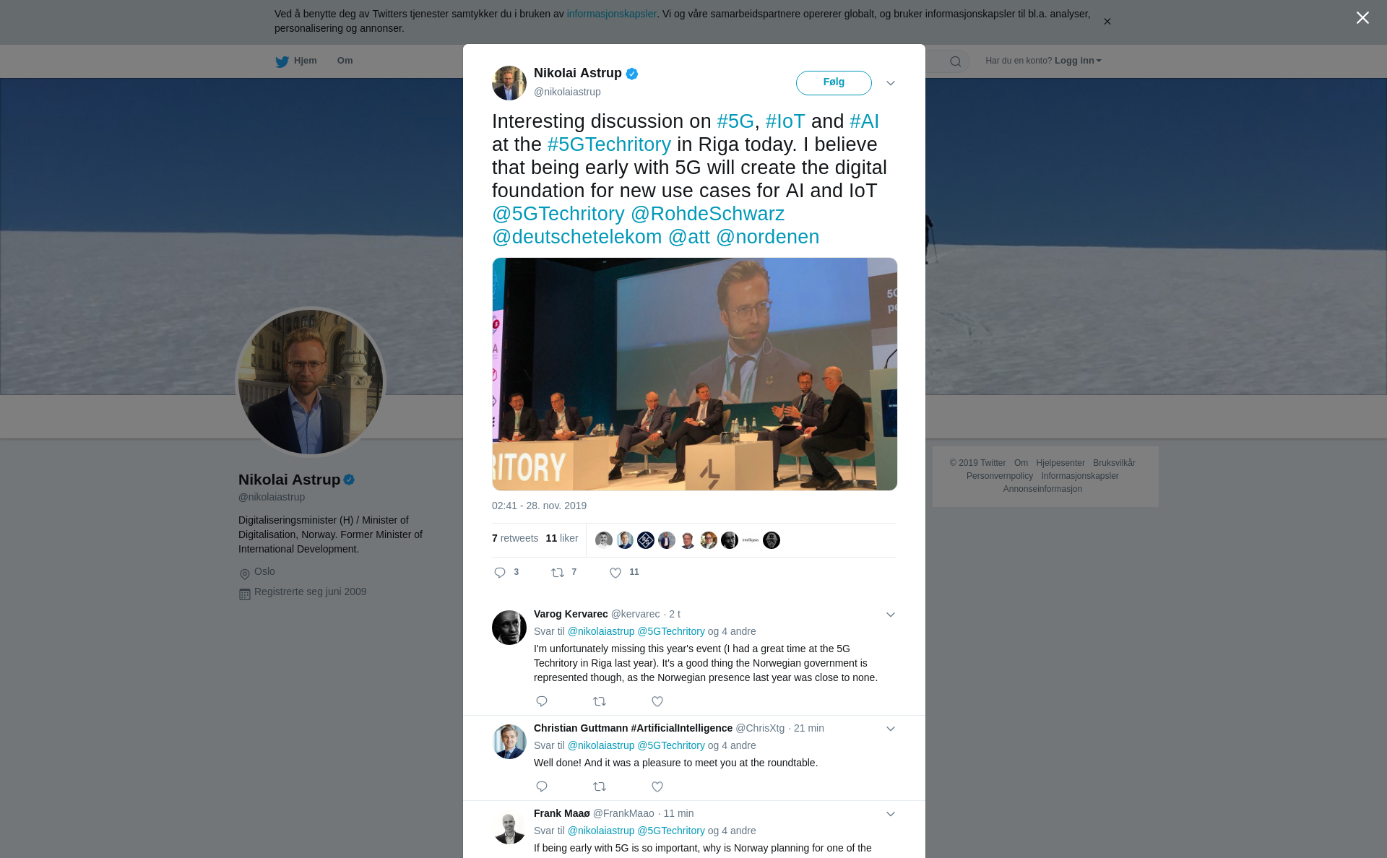Screen dimensions: 1387x858
Task: Open the informasjonskapsler link in the banner
Action: click(611, 14)
